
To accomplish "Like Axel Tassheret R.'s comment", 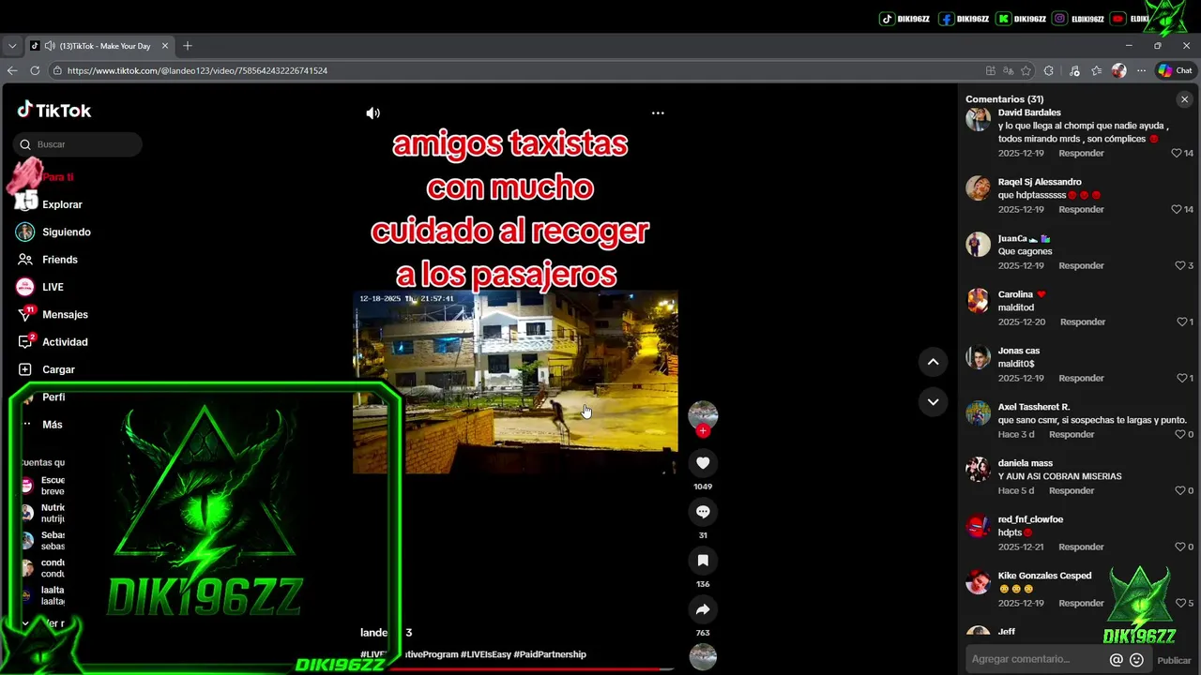I will pos(1179,434).
